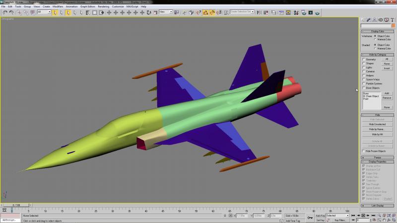The image size is (397, 223).
Task: Click the Hide Unselected button
Action: (x=377, y=124)
